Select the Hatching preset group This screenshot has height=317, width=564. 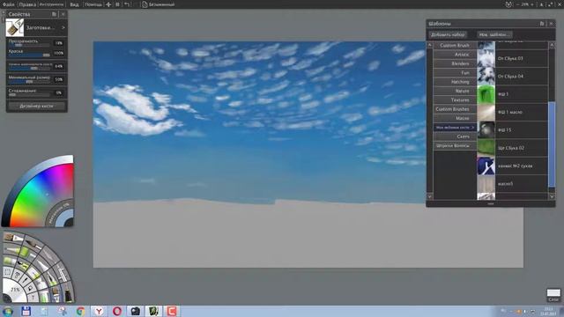(455, 82)
